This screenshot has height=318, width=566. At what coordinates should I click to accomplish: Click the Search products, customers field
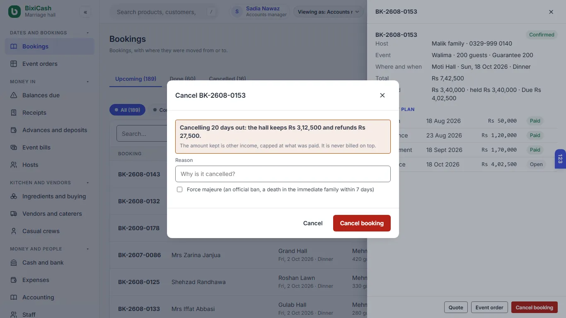coord(163,12)
